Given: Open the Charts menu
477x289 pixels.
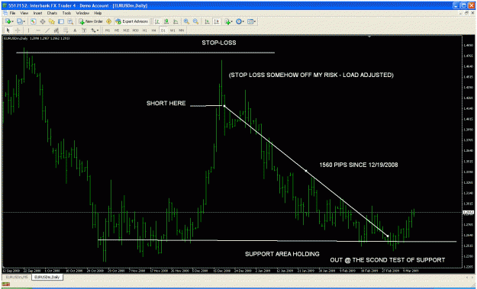Looking at the screenshot, I should pyautogui.click(x=52, y=14).
